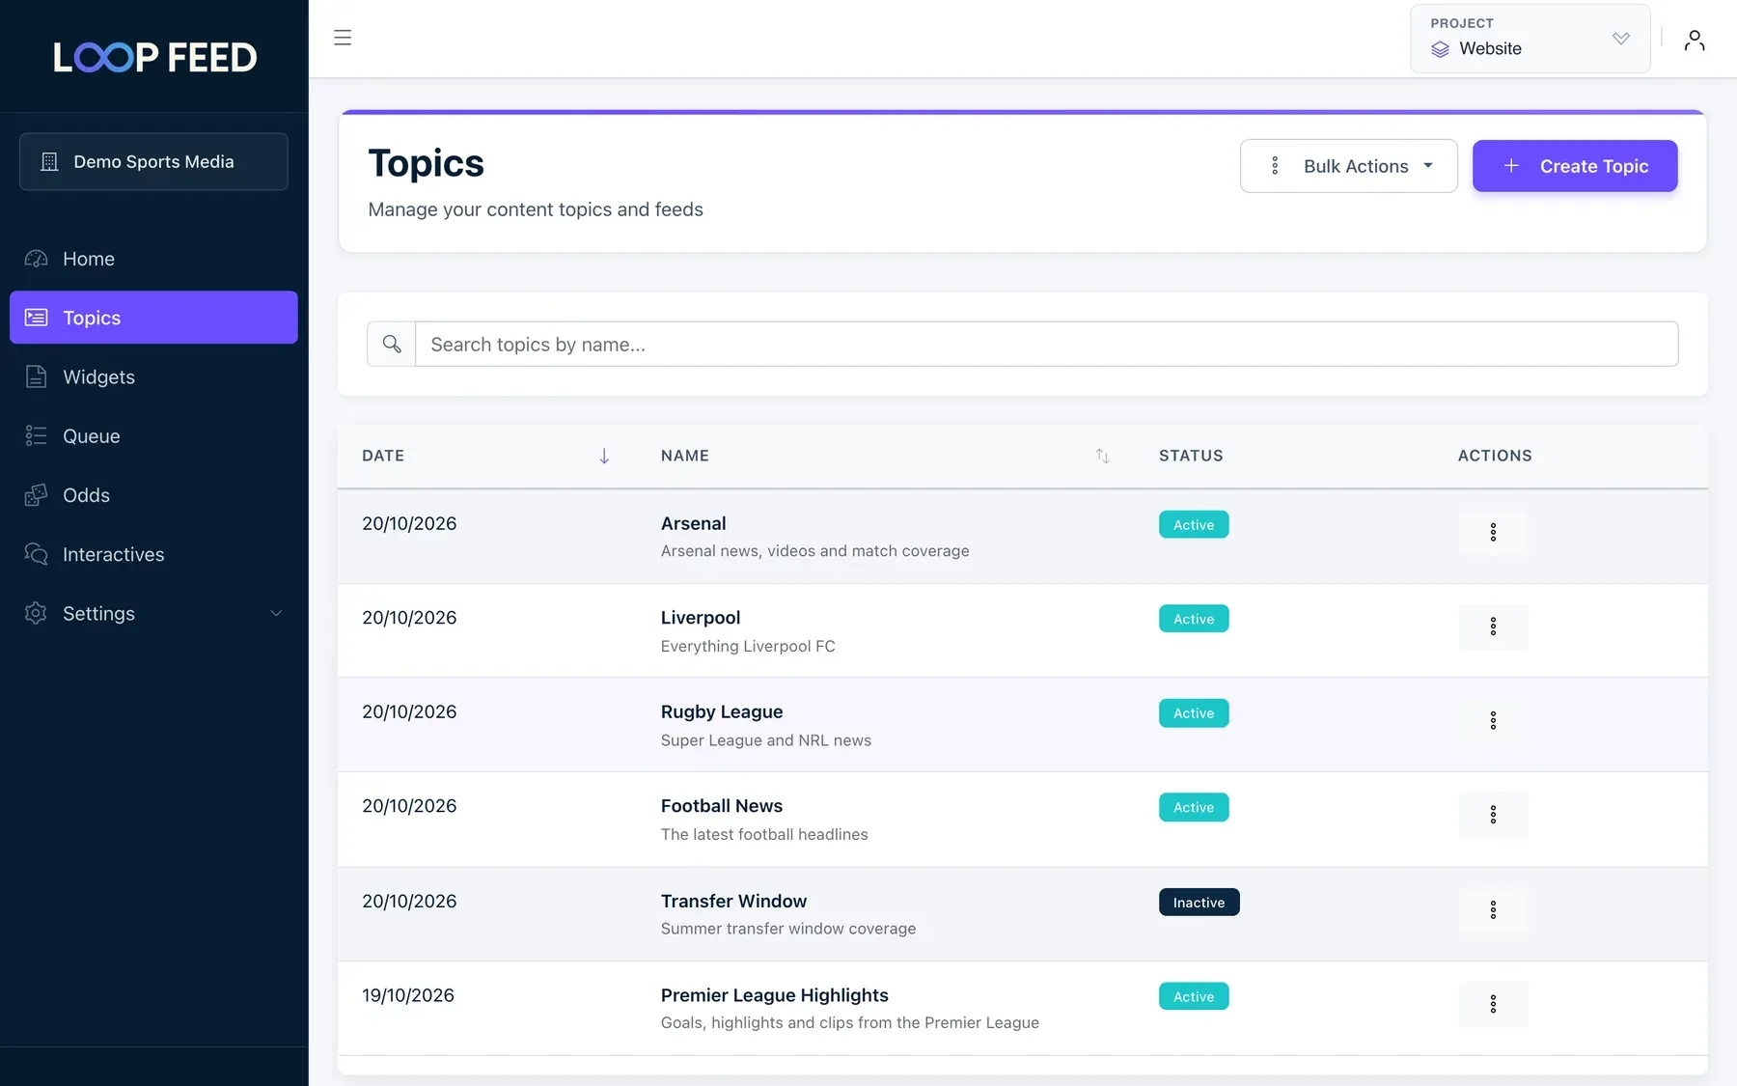The height and width of the screenshot is (1086, 1737).
Task: Open the Project Website dropdown
Action: [x=1530, y=39]
